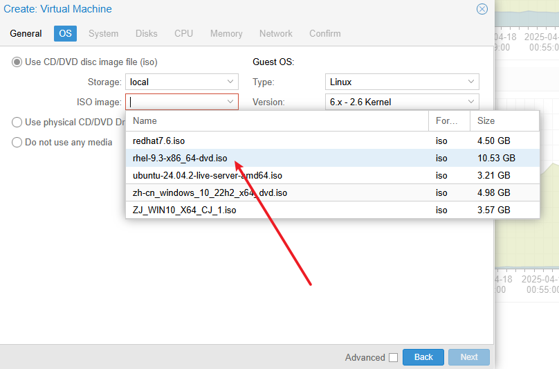Collapse the ISO image dropdown arrow

point(231,102)
